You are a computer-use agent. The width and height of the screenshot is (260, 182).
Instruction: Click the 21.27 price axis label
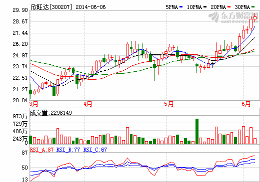[x=20, y=89]
